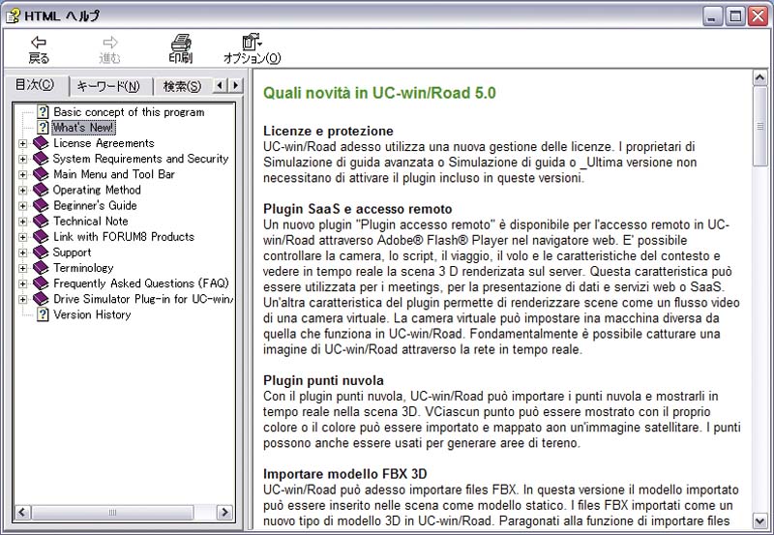Open the Operating Method topic
The height and width of the screenshot is (535, 774).
click(97, 190)
